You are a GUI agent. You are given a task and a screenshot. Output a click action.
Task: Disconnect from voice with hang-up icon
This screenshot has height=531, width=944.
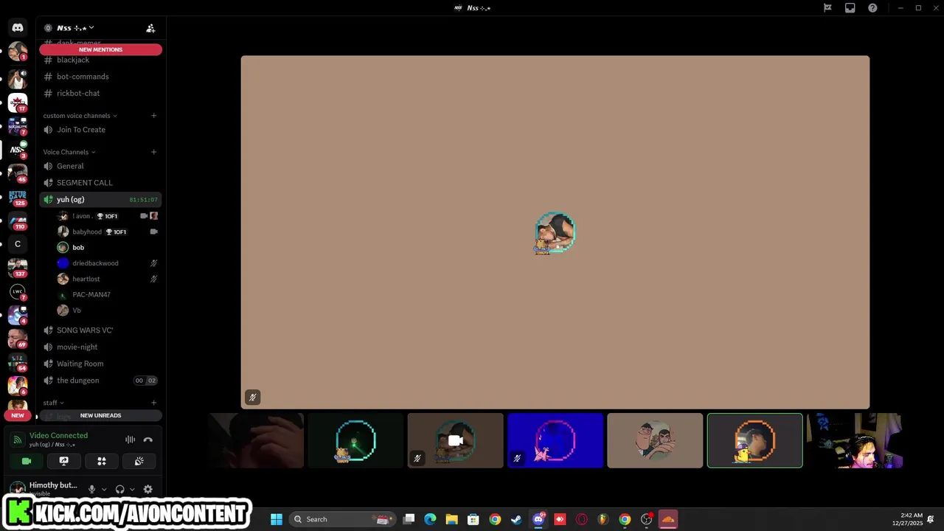[147, 440]
